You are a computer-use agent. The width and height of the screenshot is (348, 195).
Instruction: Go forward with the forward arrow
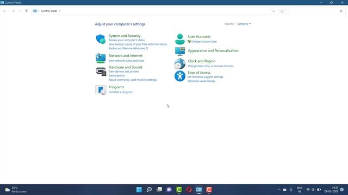click(x=13, y=11)
